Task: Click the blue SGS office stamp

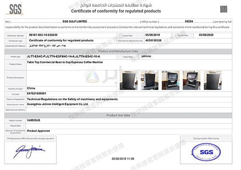Action: pos(206,152)
